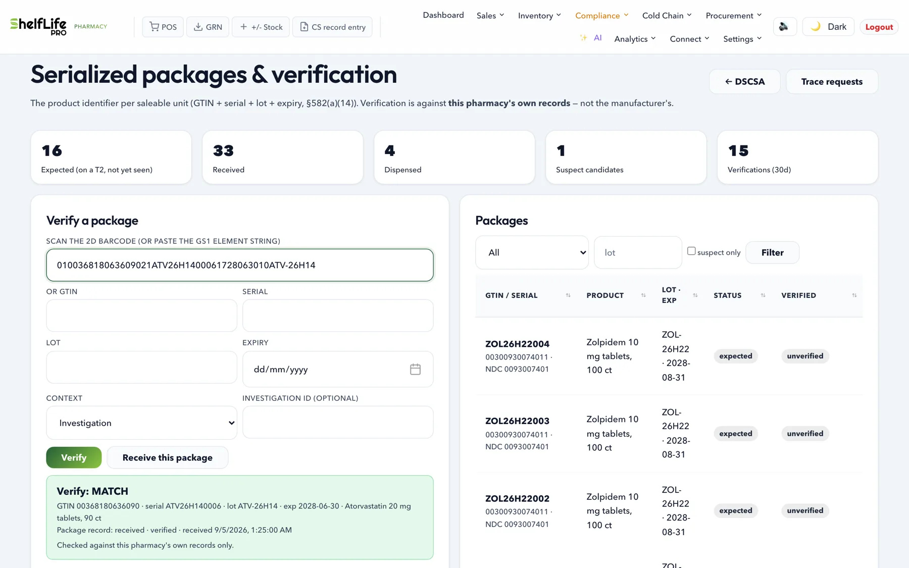The height and width of the screenshot is (568, 909).
Task: Click expected status of ZOL26H22004
Action: click(x=735, y=356)
